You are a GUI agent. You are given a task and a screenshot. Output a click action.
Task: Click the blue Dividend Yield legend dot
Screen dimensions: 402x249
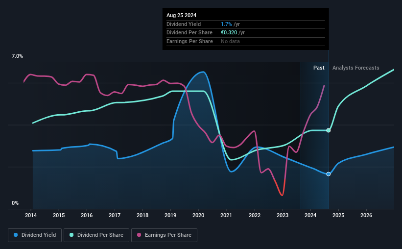coord(16,235)
